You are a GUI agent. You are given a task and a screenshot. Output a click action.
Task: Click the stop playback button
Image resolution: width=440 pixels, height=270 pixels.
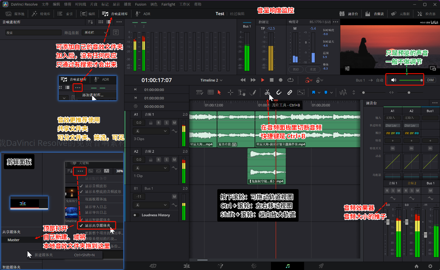(x=272, y=80)
